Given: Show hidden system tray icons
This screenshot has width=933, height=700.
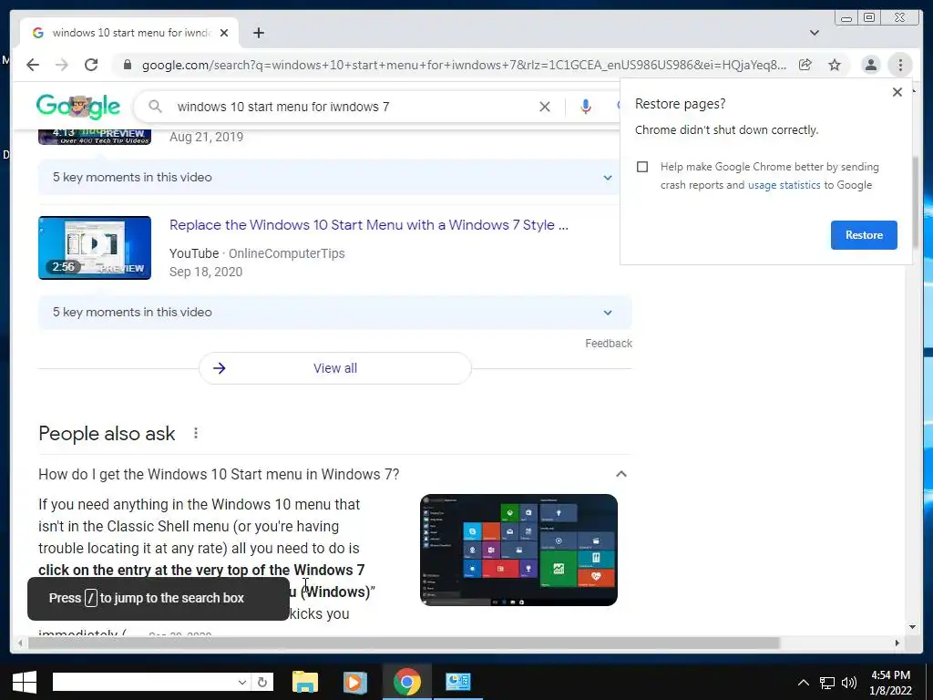Looking at the screenshot, I should click(804, 682).
